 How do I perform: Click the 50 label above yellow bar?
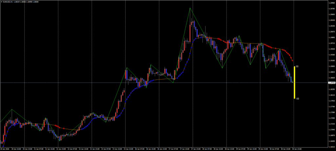pyautogui.click(x=297, y=66)
